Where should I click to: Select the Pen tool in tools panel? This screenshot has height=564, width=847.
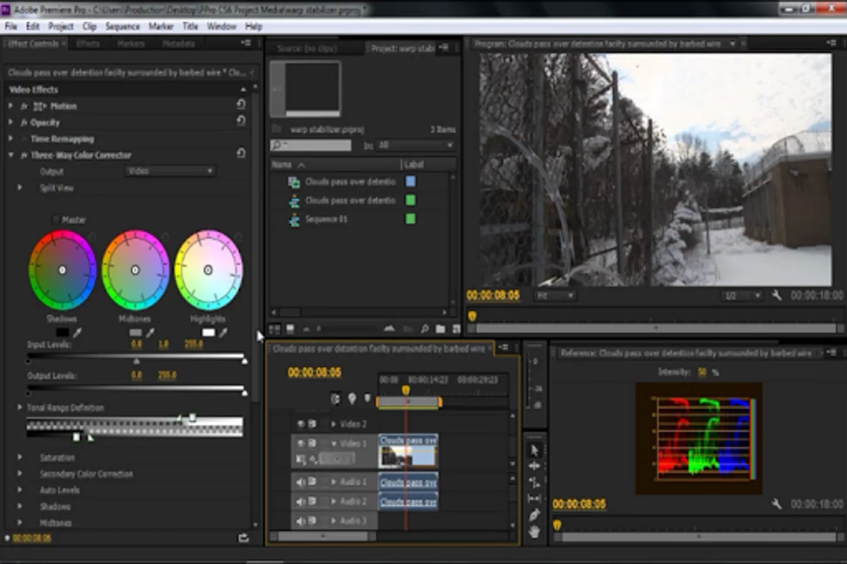click(534, 515)
